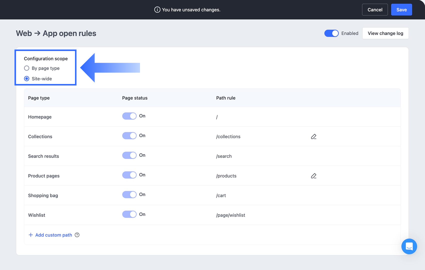Select the Site-wide radio option
The image size is (425, 270).
(26, 78)
